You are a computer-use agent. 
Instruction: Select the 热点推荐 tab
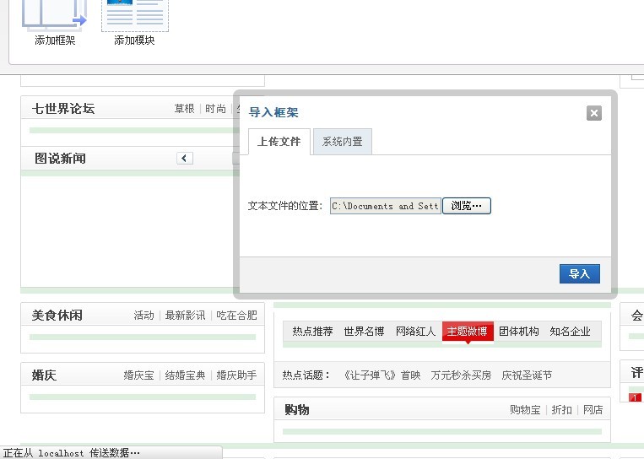[x=312, y=332]
